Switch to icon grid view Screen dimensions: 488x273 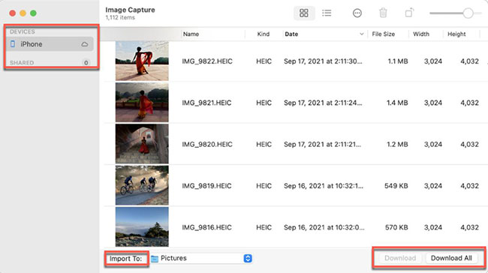point(304,13)
